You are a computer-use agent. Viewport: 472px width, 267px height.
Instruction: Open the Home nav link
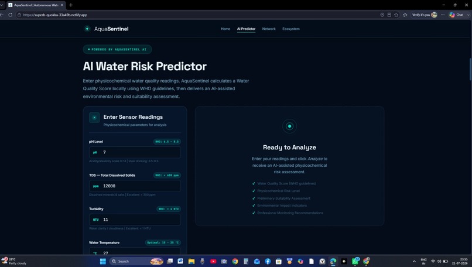click(x=225, y=29)
